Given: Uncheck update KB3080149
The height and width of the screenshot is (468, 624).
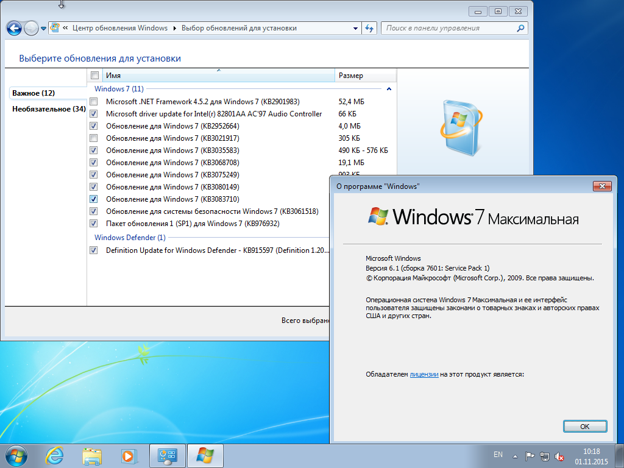Looking at the screenshot, I should pyautogui.click(x=93, y=187).
